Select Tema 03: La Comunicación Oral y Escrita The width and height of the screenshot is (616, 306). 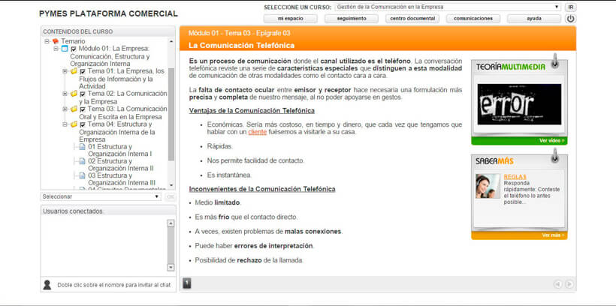click(123, 113)
